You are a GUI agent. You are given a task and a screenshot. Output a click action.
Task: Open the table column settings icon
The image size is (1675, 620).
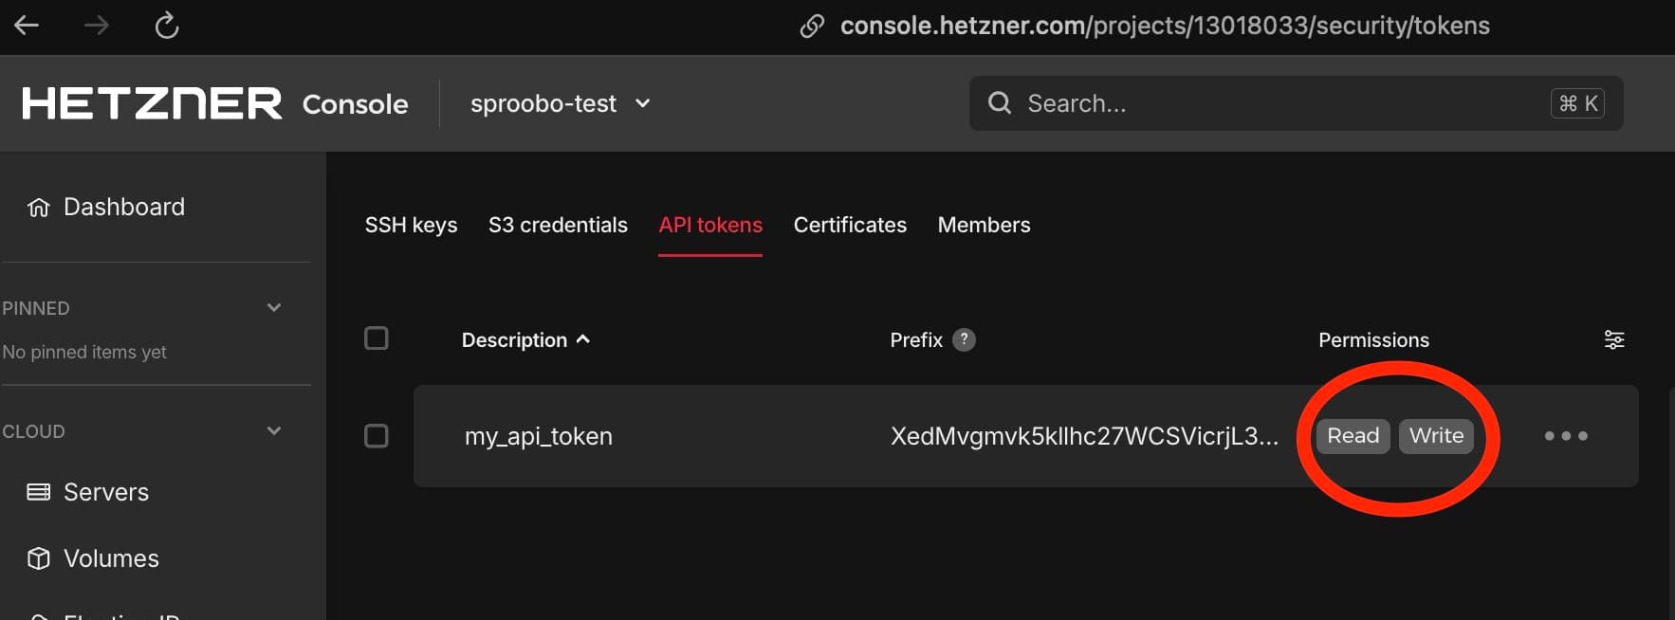pos(1614,339)
